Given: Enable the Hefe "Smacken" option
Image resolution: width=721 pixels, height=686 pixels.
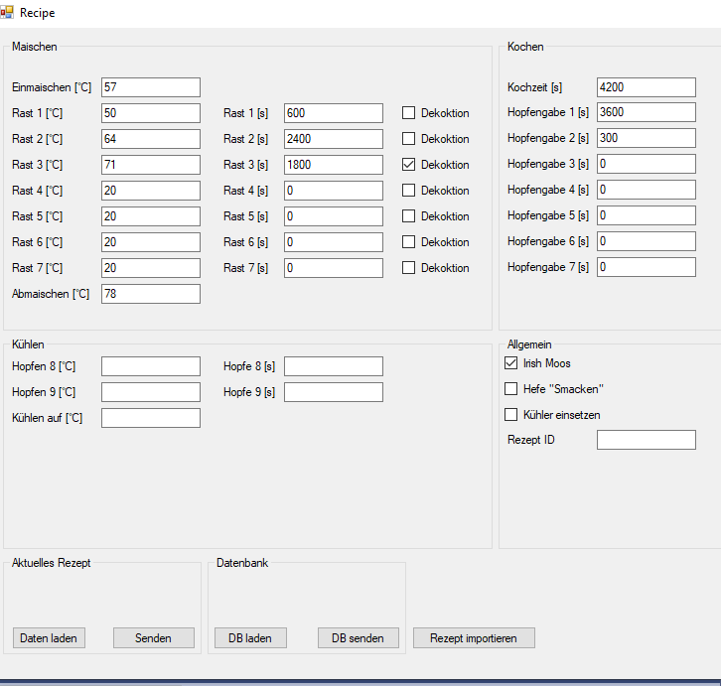Looking at the screenshot, I should (511, 389).
